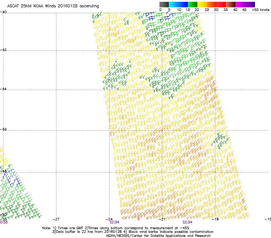Screen dimensions: 271x238
Task: Click the title 'ASCAT 25KM NOAA Winds 20160128 ascending'
Action: click(x=53, y=6)
